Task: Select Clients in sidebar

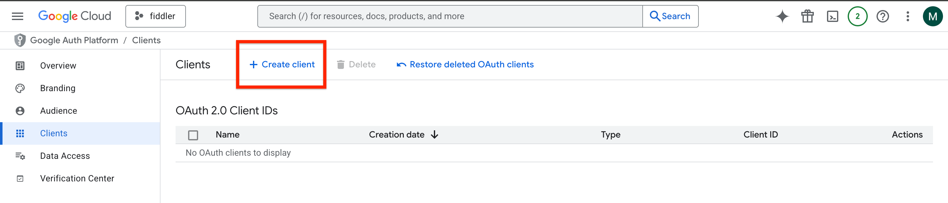Action: point(80,133)
